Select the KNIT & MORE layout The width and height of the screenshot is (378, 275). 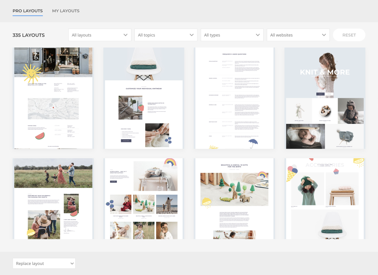(325, 98)
